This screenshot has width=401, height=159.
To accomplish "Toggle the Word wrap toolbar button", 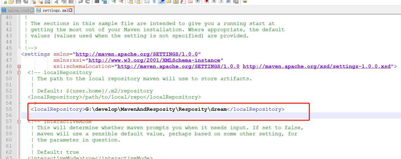I will [x=147, y=2].
